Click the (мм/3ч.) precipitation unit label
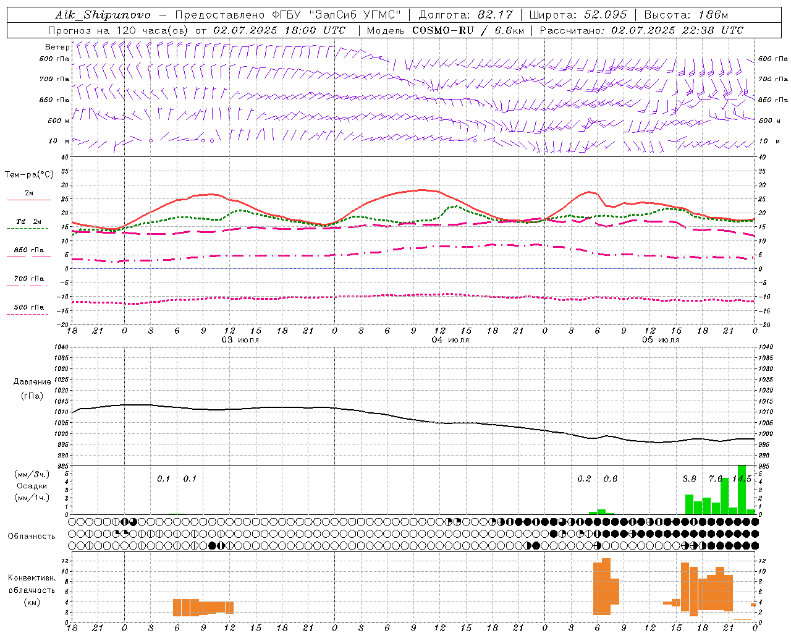This screenshot has width=791, height=633. 32,474
